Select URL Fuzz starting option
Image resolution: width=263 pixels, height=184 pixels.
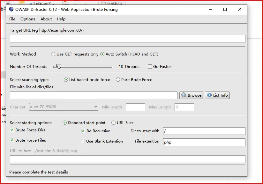coord(113,123)
